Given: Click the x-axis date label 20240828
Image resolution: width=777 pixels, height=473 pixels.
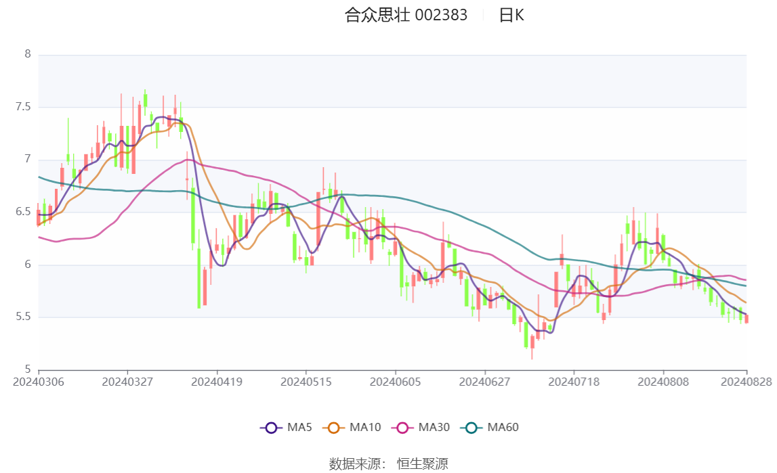Looking at the screenshot, I should coord(747,382).
